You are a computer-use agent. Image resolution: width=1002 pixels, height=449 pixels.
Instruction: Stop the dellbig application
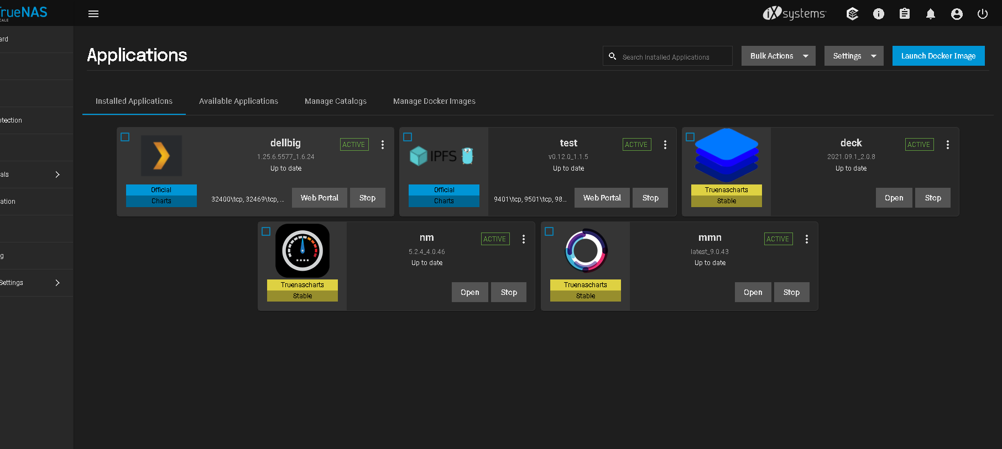coord(368,198)
